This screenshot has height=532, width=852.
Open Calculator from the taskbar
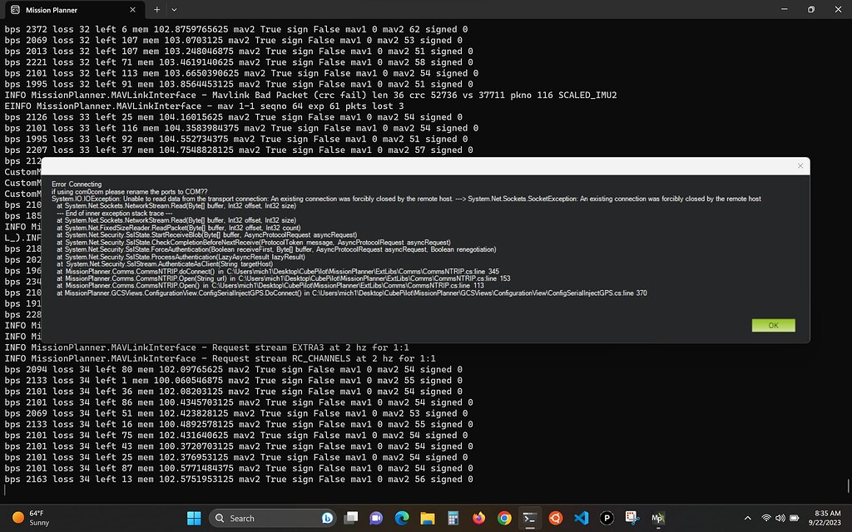click(453, 517)
